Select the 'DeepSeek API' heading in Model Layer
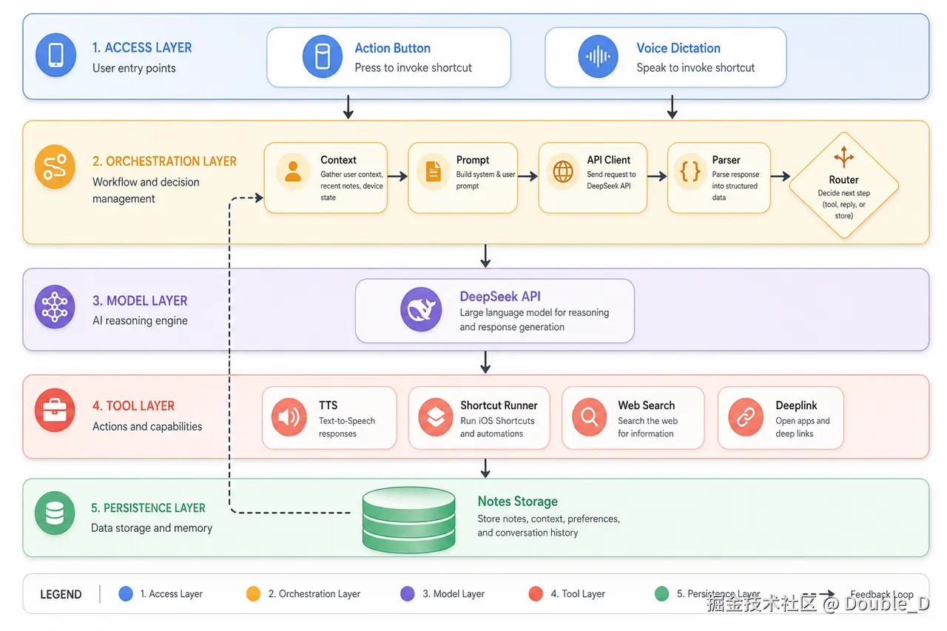The height and width of the screenshot is (631, 947). pos(500,297)
